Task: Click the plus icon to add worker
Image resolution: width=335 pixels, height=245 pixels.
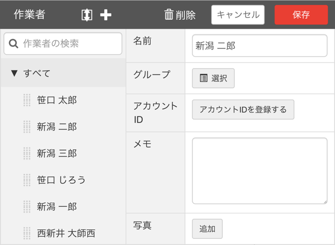Action: (x=106, y=15)
